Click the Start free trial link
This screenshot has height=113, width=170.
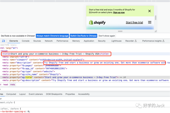pos(134,23)
